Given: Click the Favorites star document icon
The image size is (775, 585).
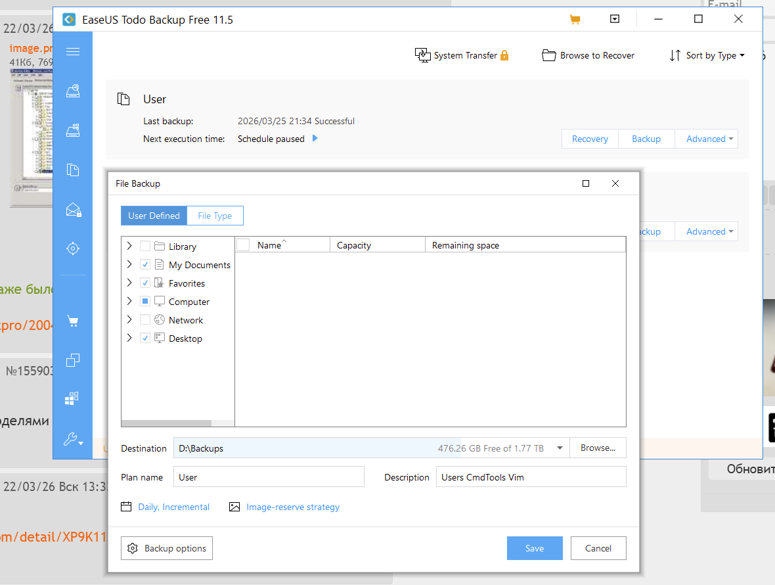Looking at the screenshot, I should tap(159, 283).
